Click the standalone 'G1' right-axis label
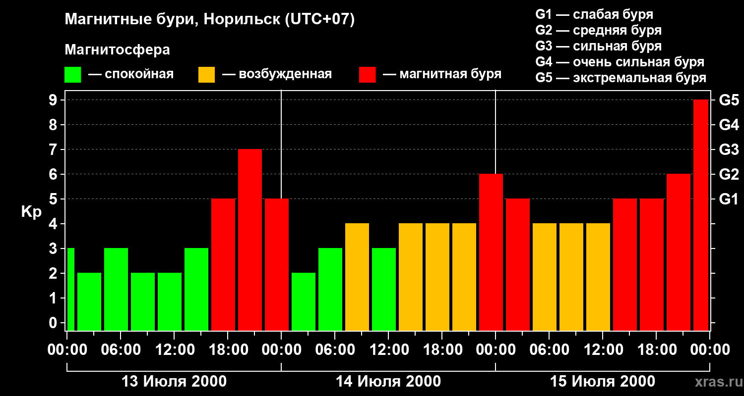The image size is (744, 396). point(729,199)
